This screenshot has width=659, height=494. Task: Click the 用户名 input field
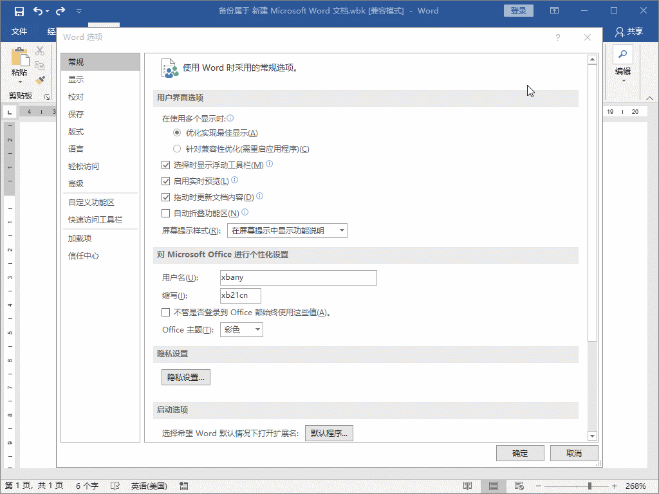click(x=299, y=278)
